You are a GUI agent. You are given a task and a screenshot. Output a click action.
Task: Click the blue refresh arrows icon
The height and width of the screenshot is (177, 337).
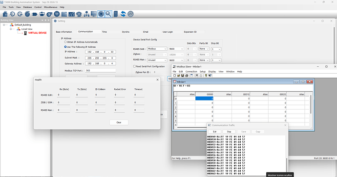click(123, 14)
